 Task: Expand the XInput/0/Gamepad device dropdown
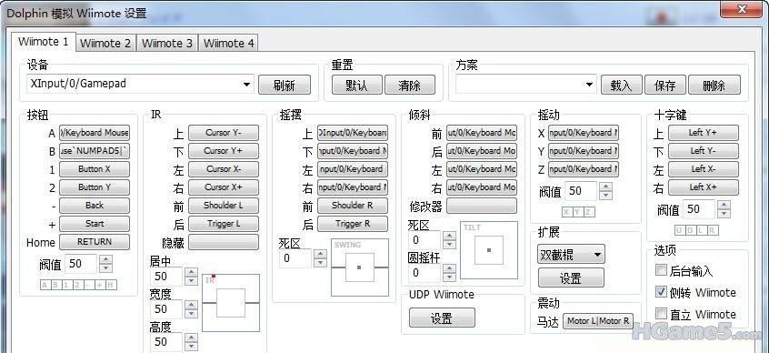click(x=140, y=84)
